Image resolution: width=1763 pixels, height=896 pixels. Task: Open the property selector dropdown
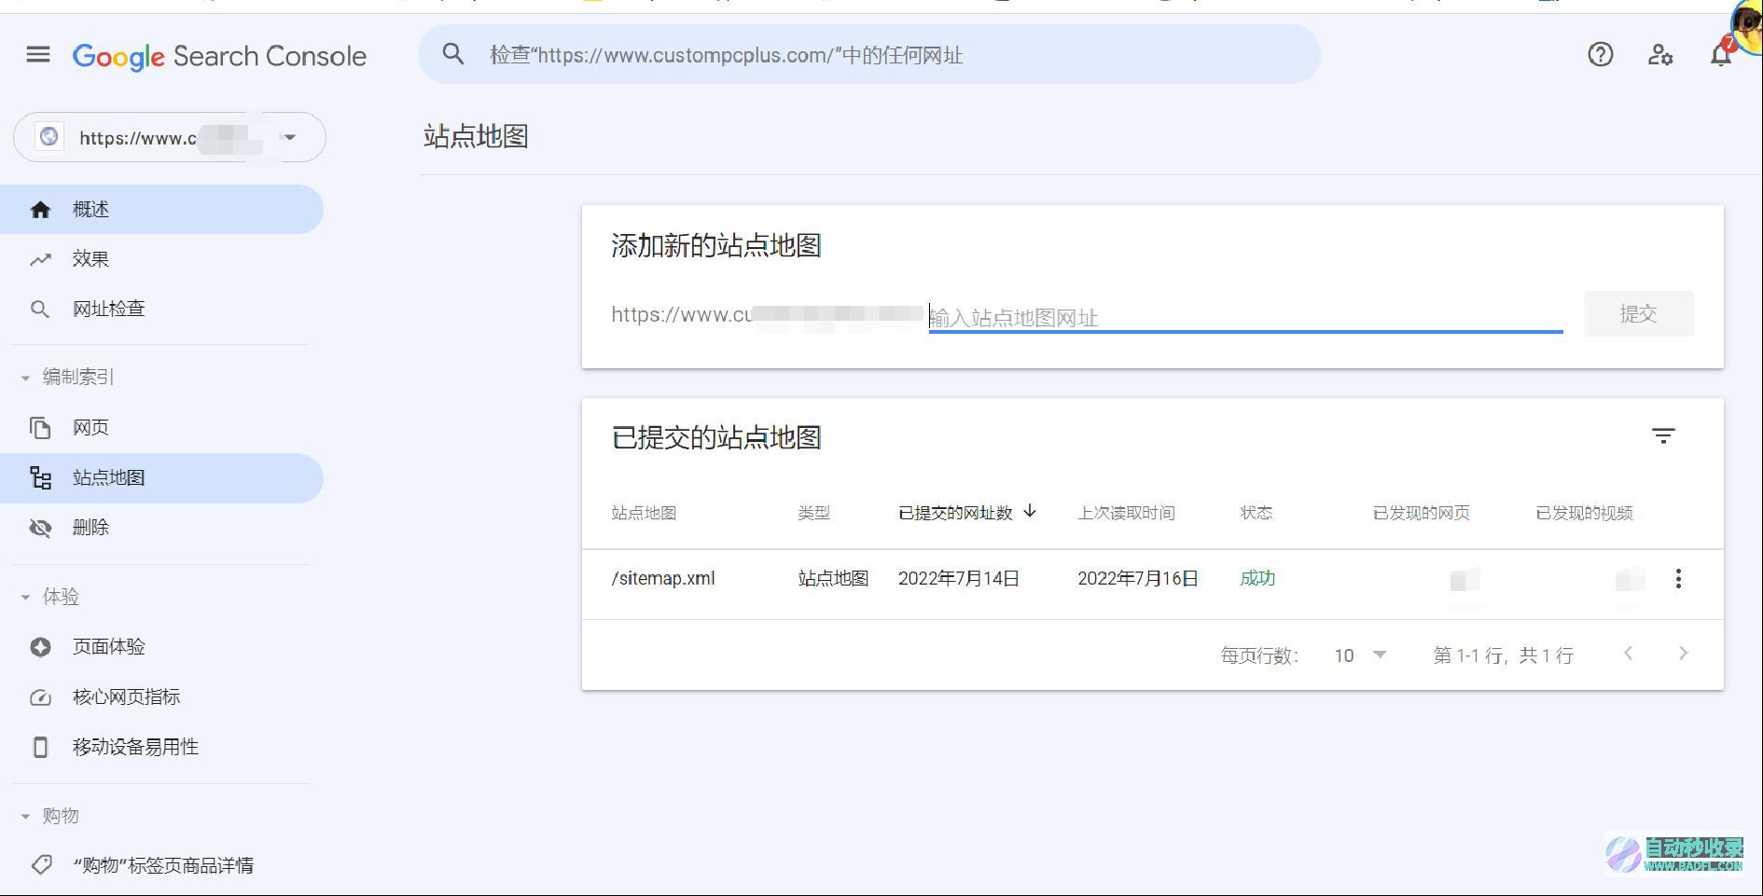coord(170,137)
